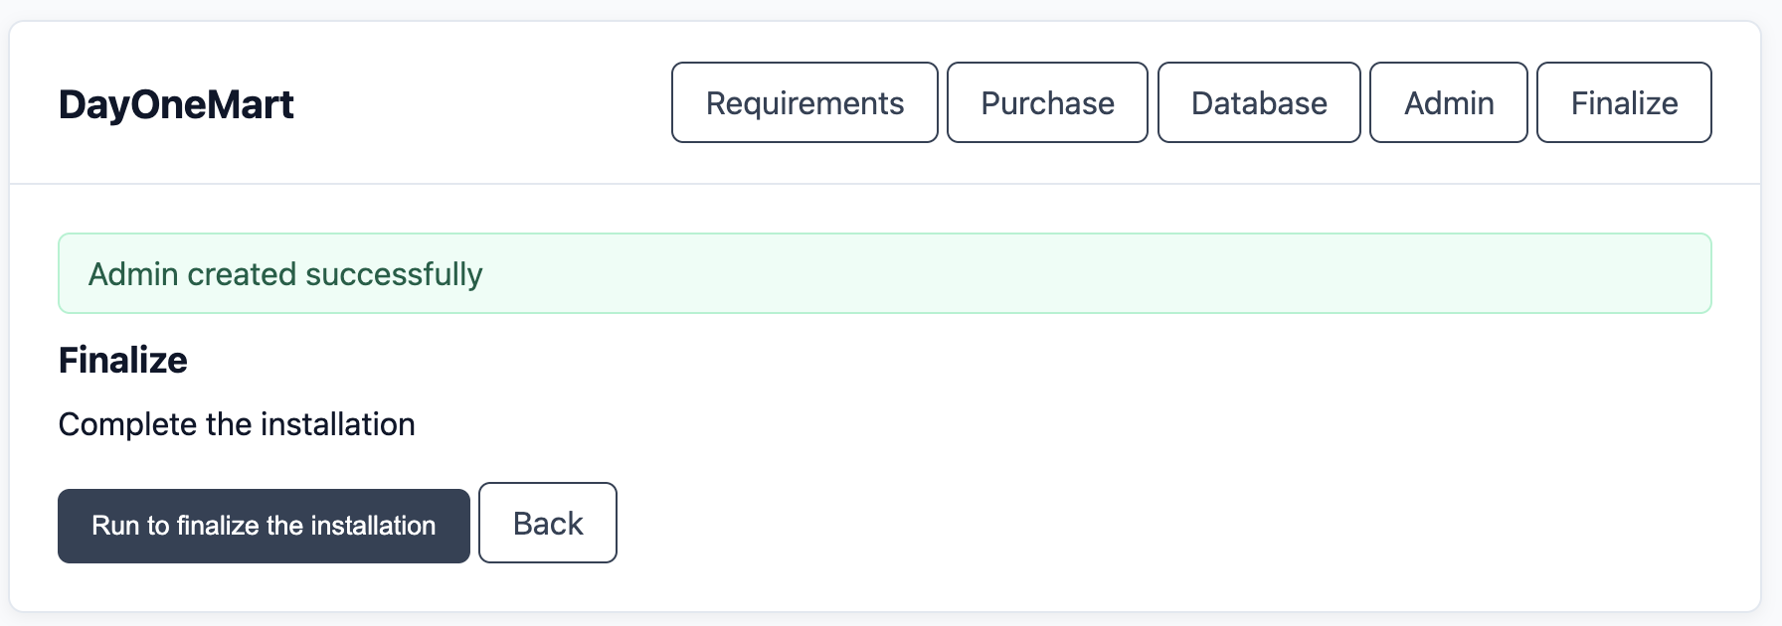1782x626 pixels.
Task: Revisit the Purchase configuration step
Action: coord(1047,102)
